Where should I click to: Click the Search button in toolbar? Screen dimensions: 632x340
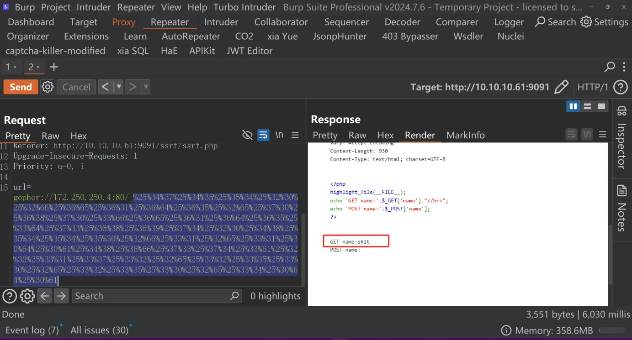555,22
